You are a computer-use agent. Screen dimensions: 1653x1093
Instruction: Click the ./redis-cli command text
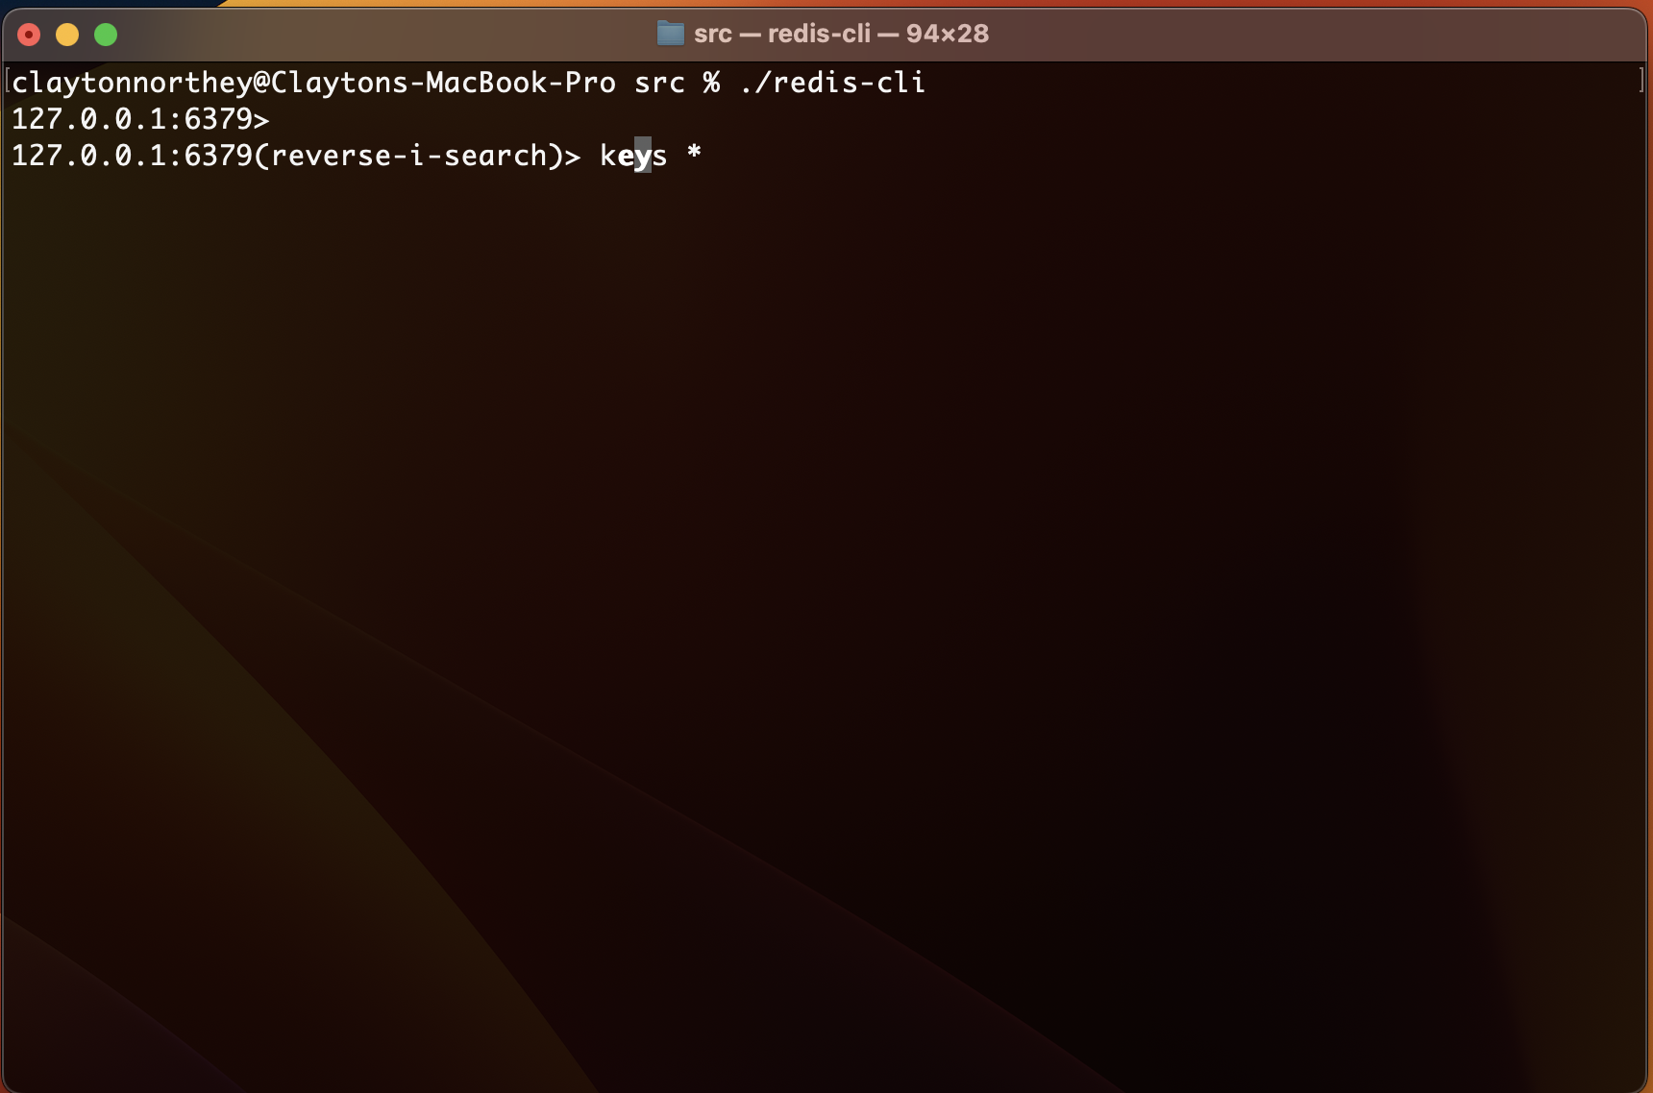[832, 84]
